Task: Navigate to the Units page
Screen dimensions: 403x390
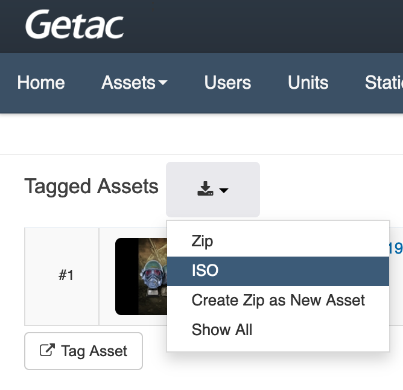Action: tap(308, 83)
